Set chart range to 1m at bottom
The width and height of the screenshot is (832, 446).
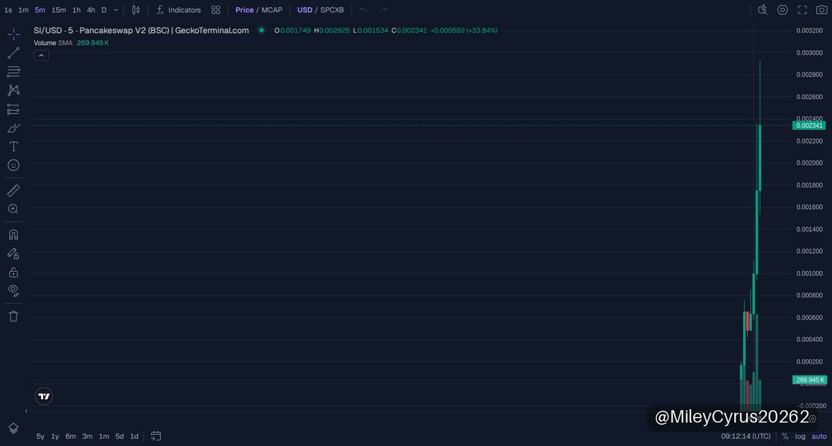pos(104,436)
